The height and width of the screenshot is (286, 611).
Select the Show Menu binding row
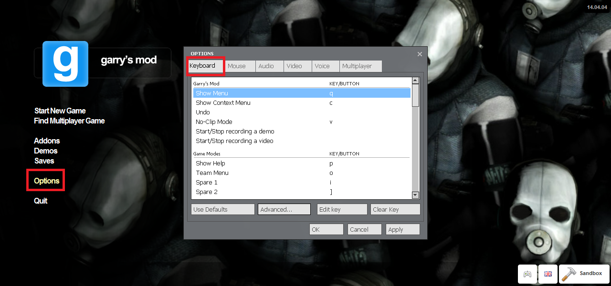[302, 93]
